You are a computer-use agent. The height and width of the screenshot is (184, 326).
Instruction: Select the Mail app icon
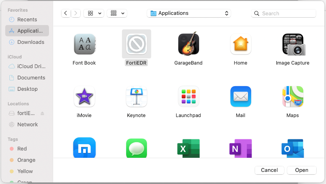[241, 96]
